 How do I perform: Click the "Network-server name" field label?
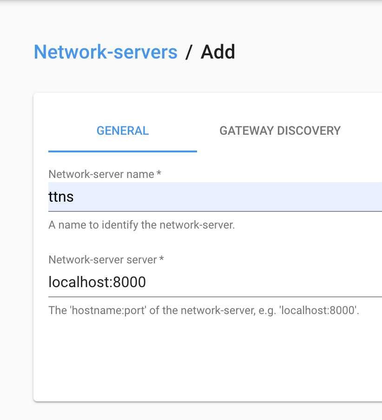[101, 174]
